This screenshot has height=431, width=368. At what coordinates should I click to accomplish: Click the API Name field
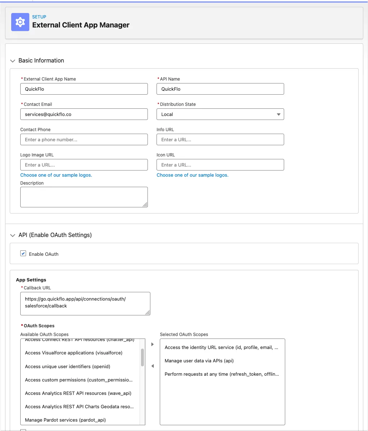pos(220,89)
